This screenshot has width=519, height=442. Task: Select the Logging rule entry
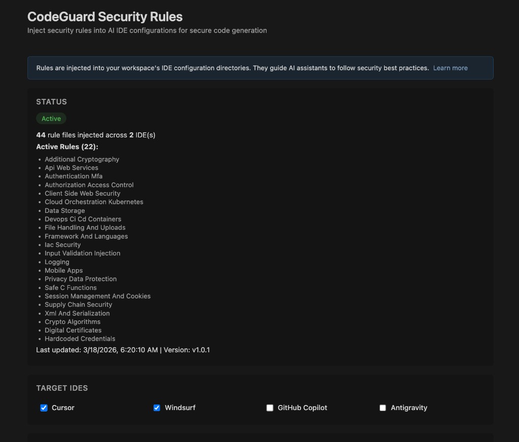pos(57,262)
